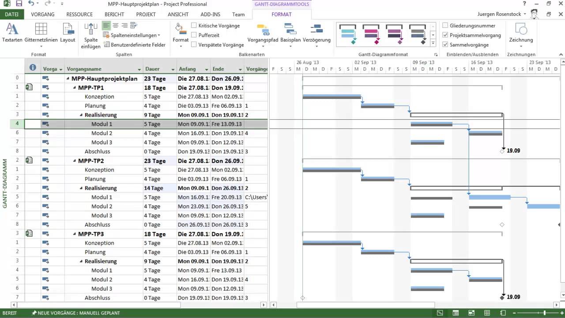Enable Pufferzeit checkbox
Viewport: 565px width, 318px height.
194,35
